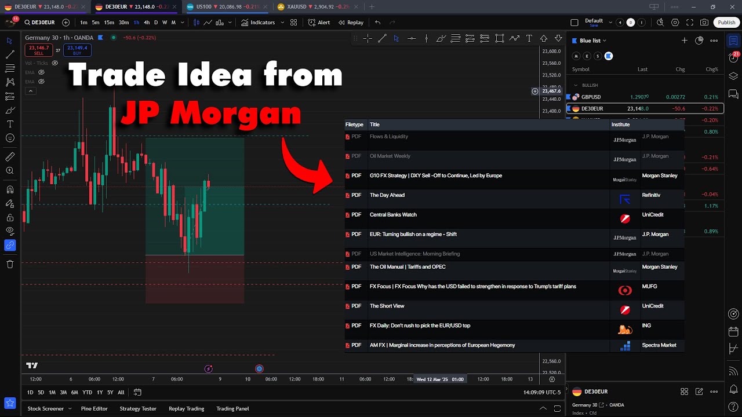Screen dimensions: 742x417
Task: Open the layout setup square icon
Action: [x=574, y=23]
